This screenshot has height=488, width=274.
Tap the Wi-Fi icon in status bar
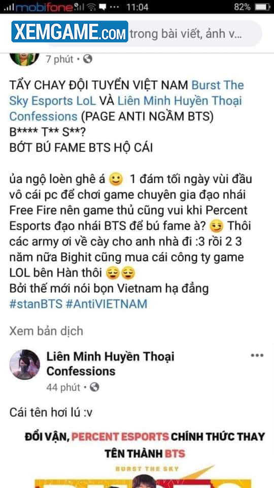click(91, 7)
